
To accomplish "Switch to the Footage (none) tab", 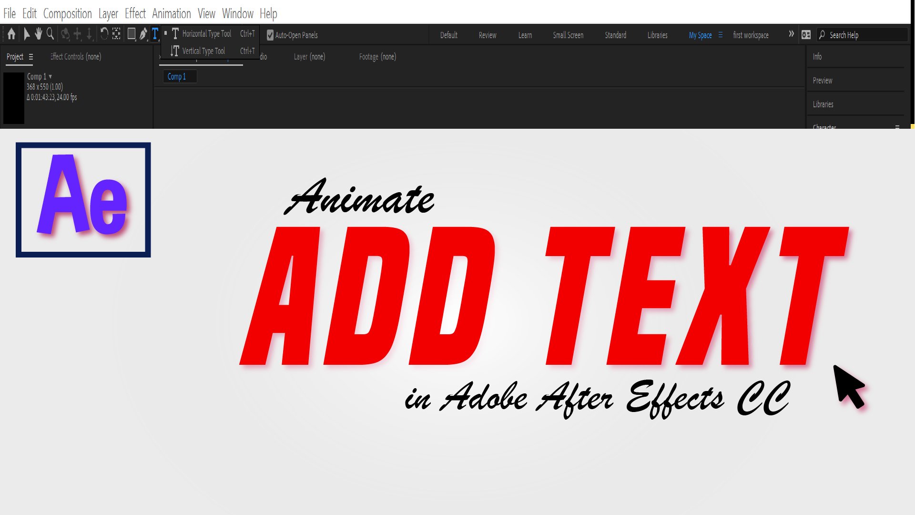I will pyautogui.click(x=377, y=57).
